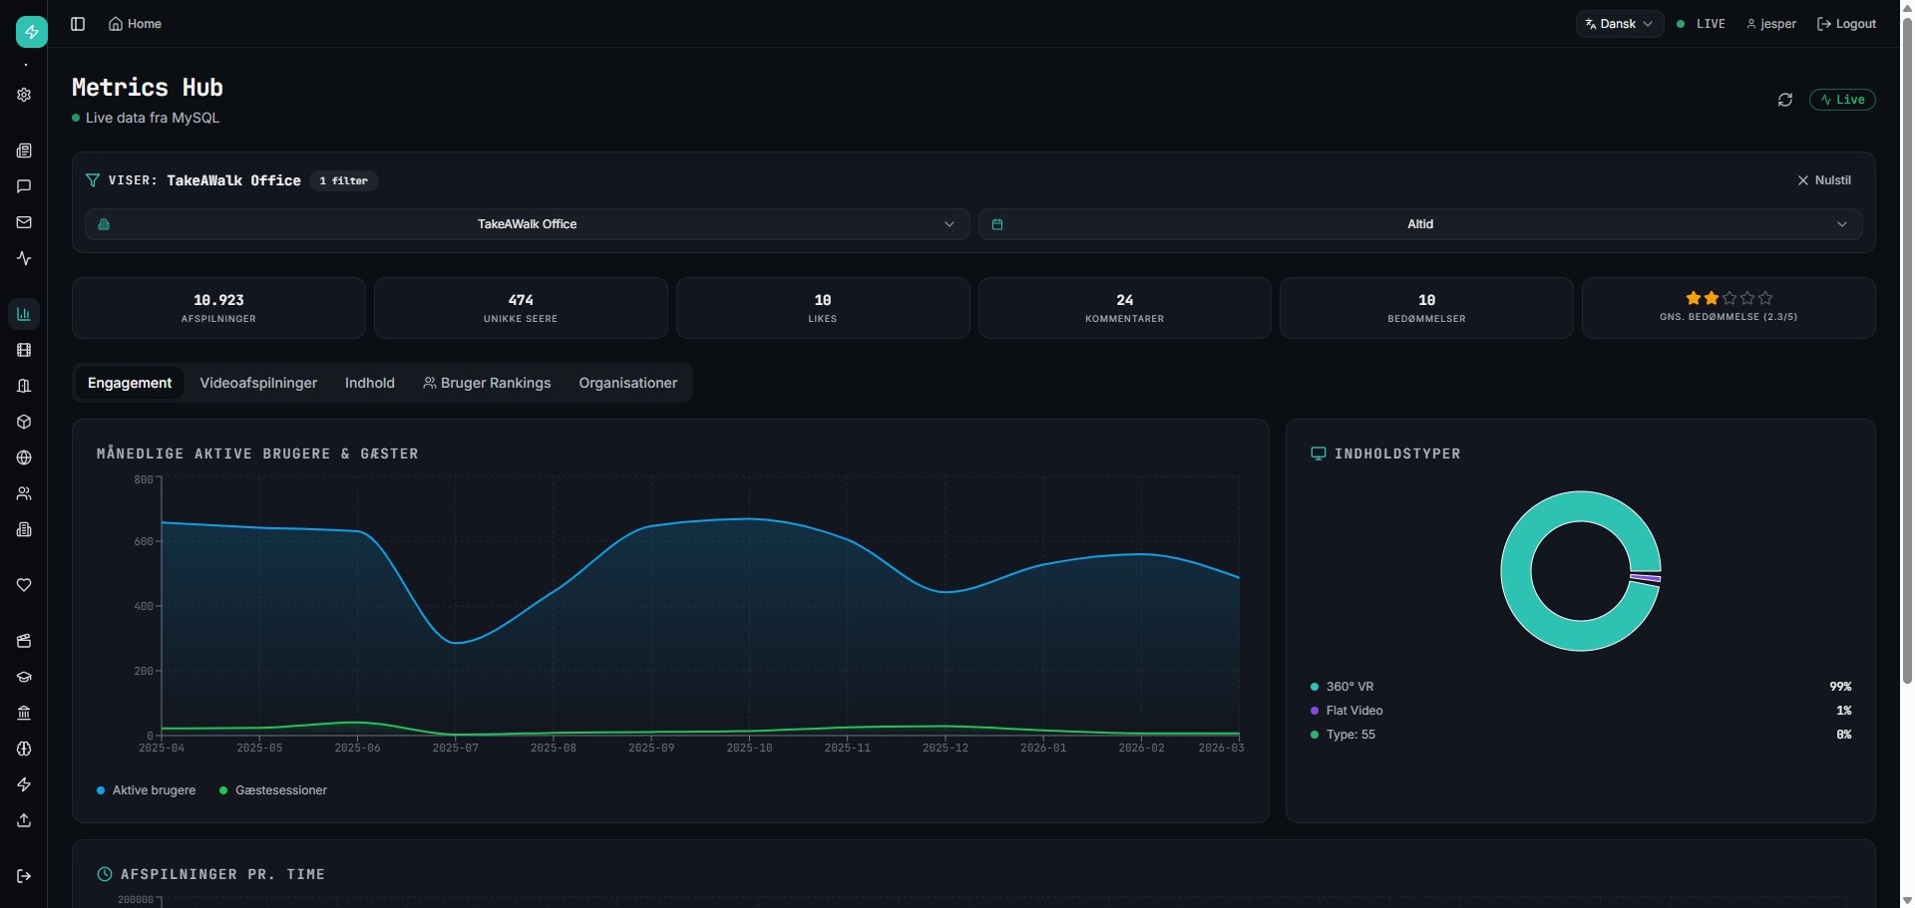1915x908 pixels.
Task: Click the Nulstil reset filter button
Action: click(x=1824, y=180)
